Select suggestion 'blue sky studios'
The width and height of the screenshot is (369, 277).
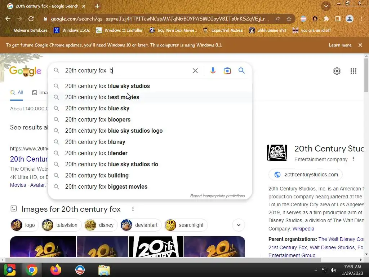click(x=150, y=86)
